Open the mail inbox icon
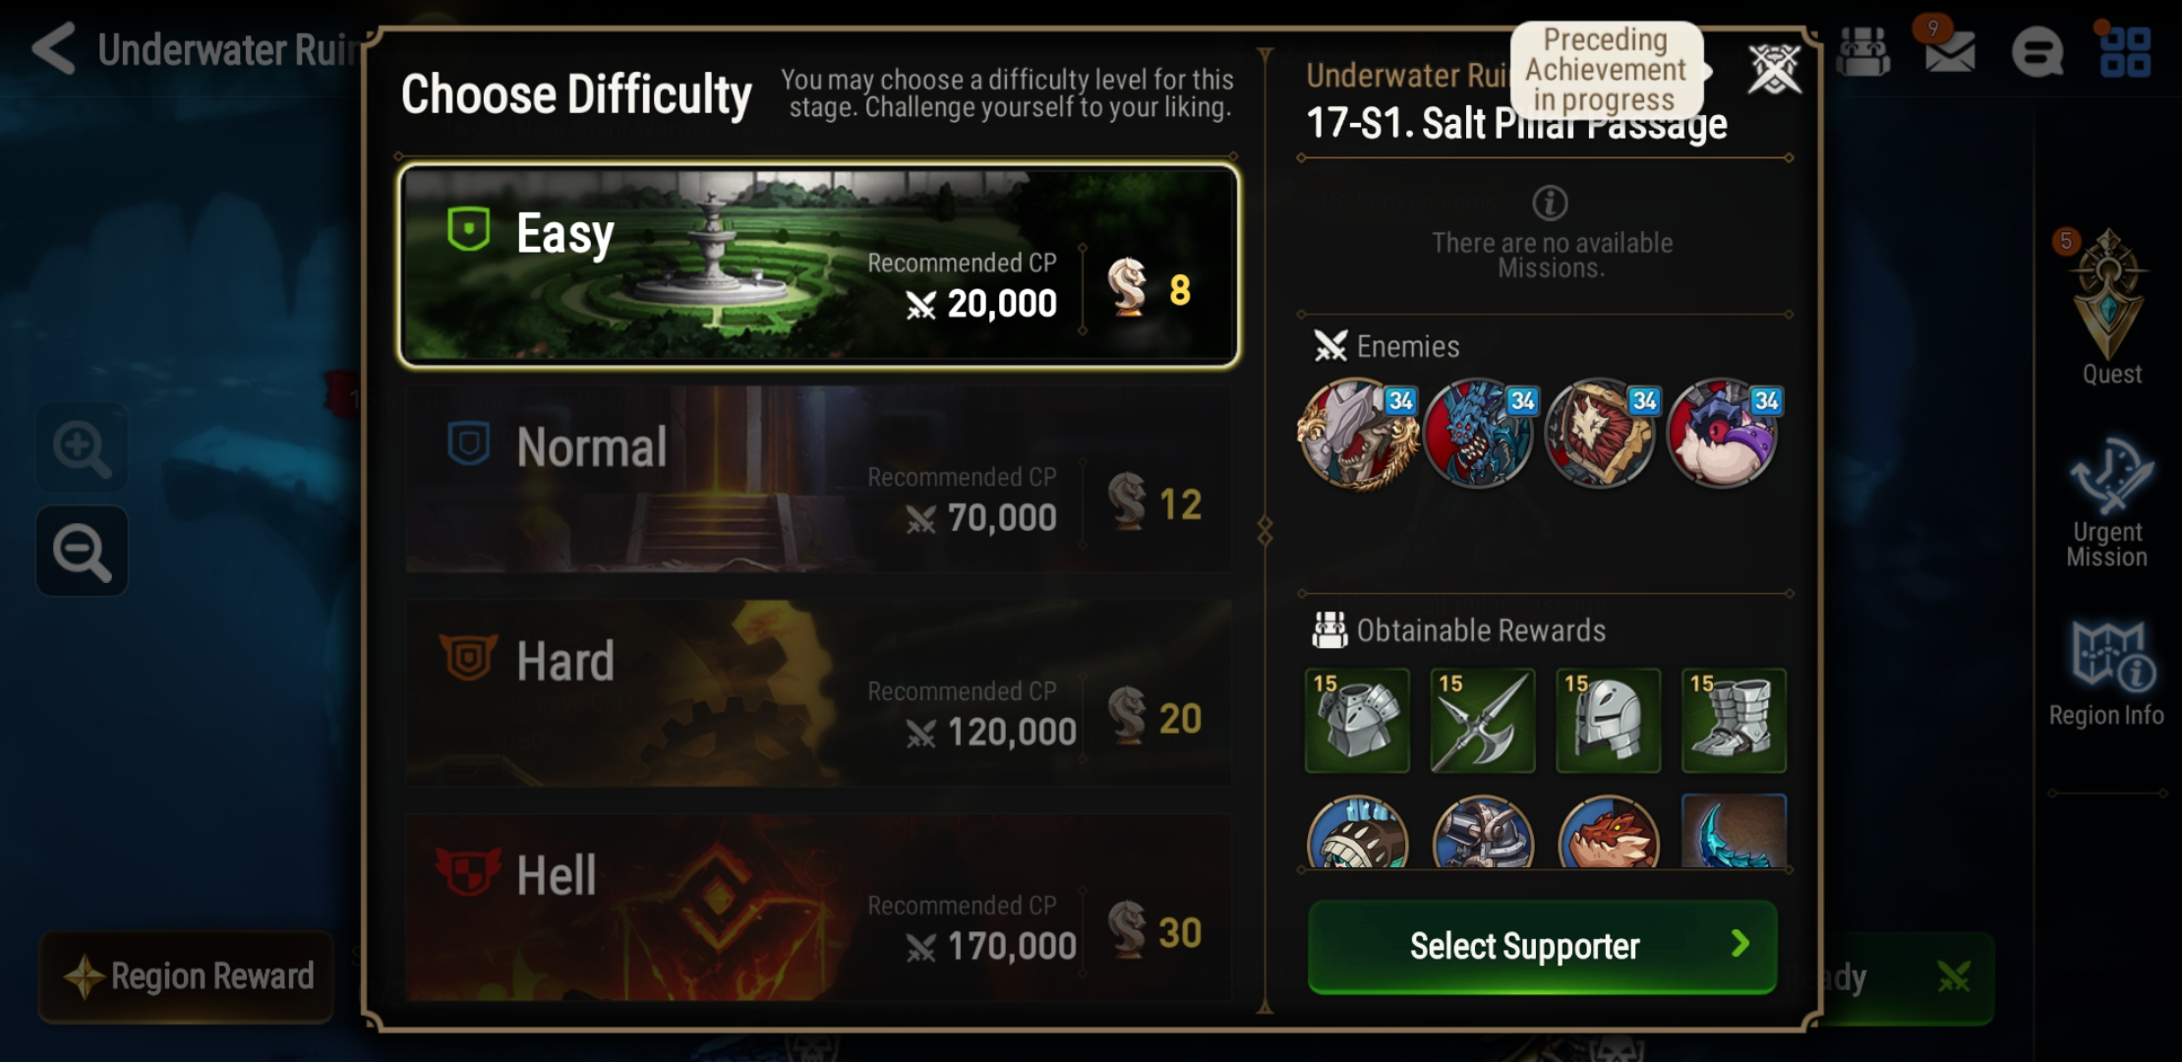Screen dimensions: 2182x1062 pyautogui.click(x=1949, y=50)
